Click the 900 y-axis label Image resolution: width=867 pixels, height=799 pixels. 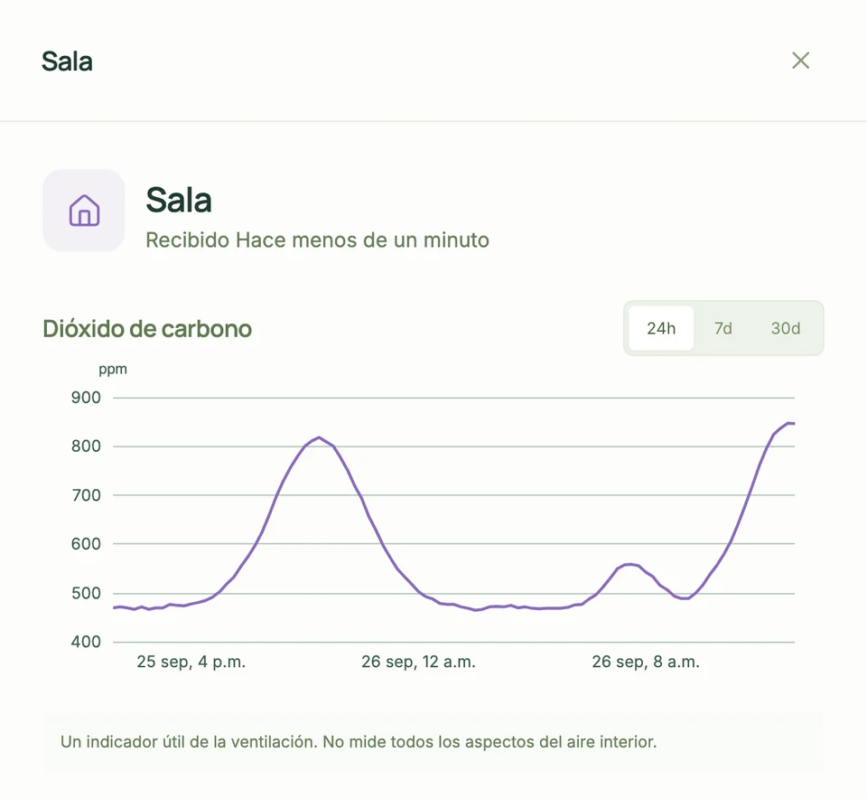86,398
